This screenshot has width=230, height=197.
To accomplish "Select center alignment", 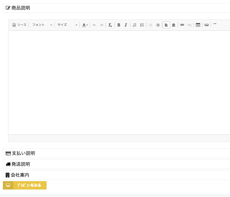I will (x=174, y=25).
